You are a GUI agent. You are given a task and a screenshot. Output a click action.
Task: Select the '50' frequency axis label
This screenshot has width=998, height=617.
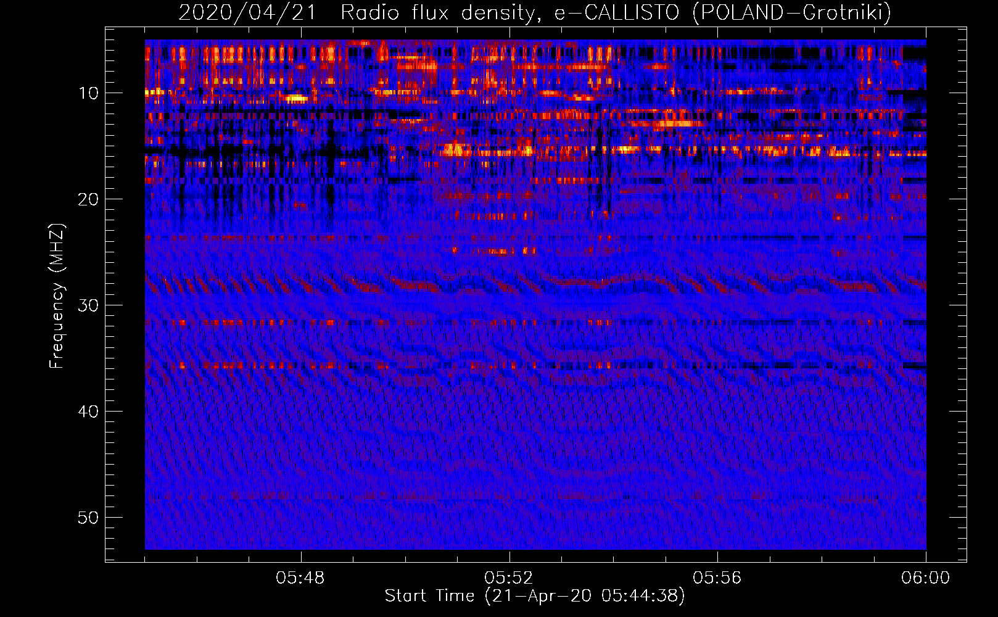click(x=89, y=518)
